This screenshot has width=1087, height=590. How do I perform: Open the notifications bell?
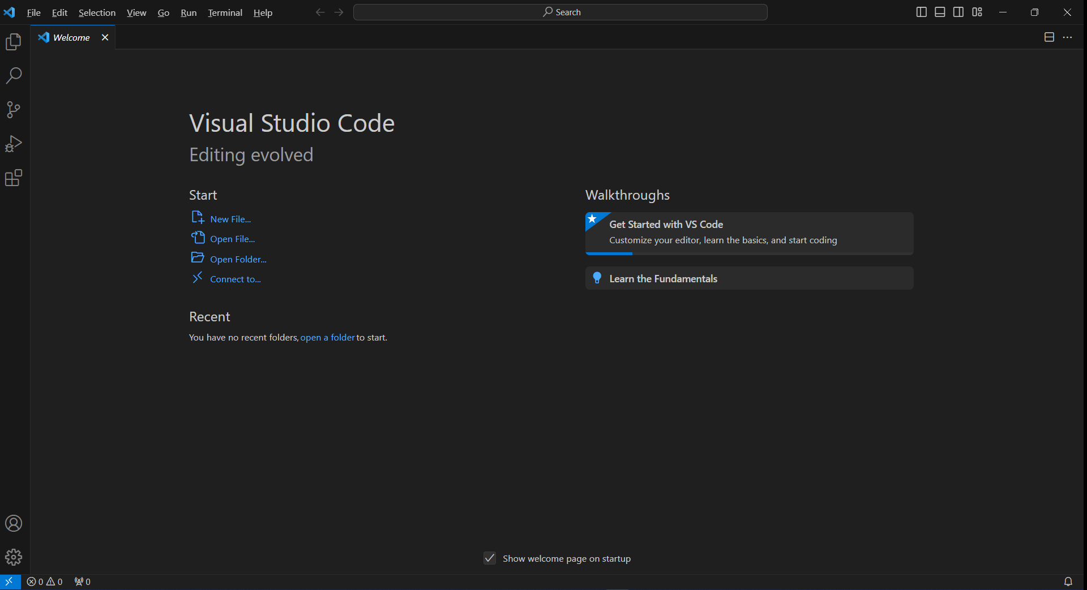tap(1068, 582)
